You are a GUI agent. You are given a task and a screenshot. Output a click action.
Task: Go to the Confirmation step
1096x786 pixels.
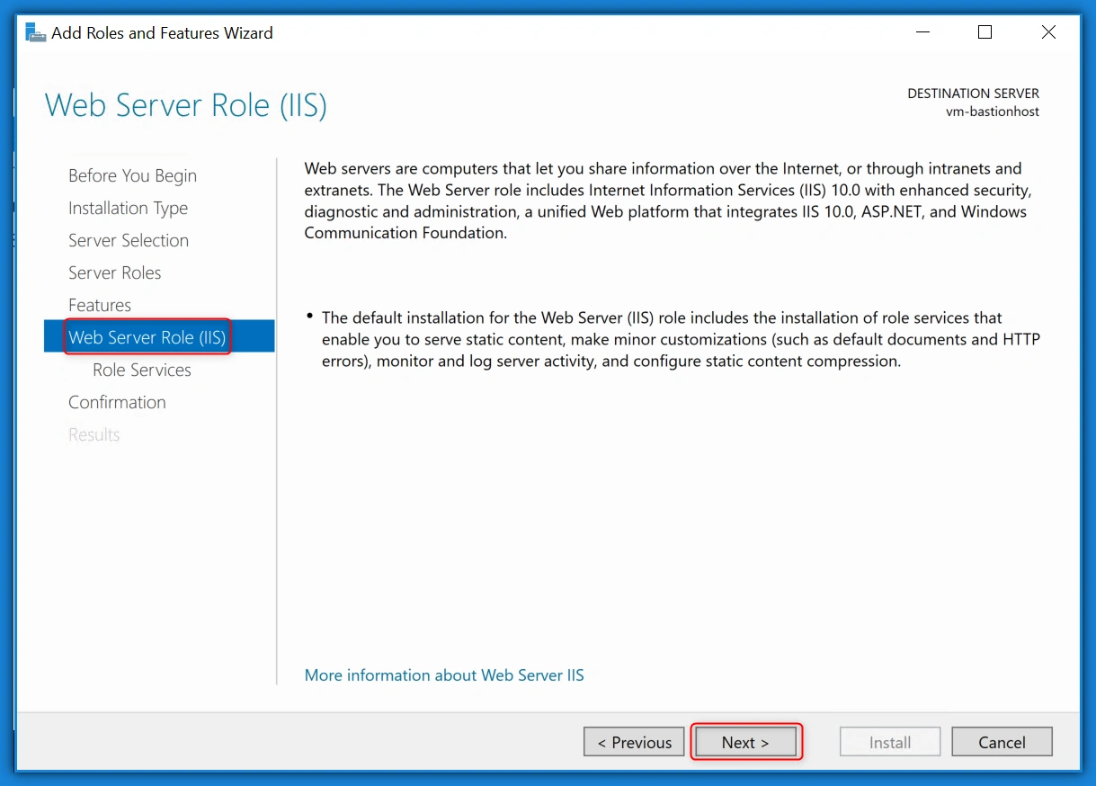[x=117, y=402]
